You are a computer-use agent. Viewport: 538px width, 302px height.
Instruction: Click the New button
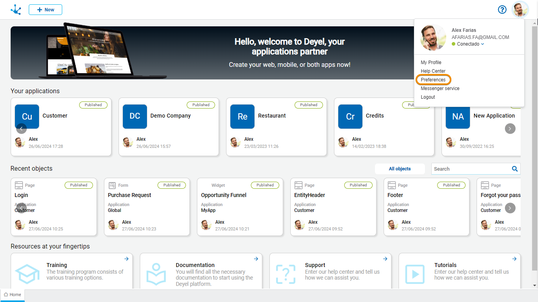[x=45, y=10]
